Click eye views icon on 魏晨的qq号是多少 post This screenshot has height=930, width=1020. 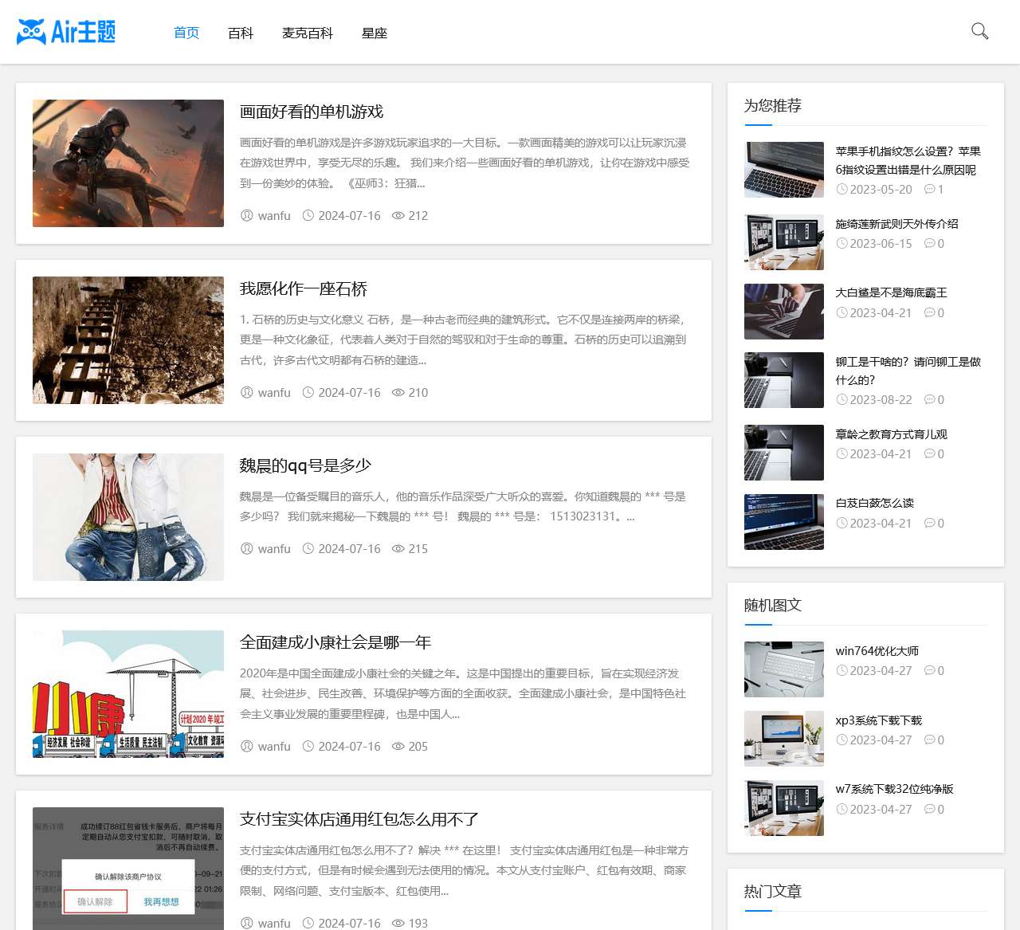tap(398, 548)
